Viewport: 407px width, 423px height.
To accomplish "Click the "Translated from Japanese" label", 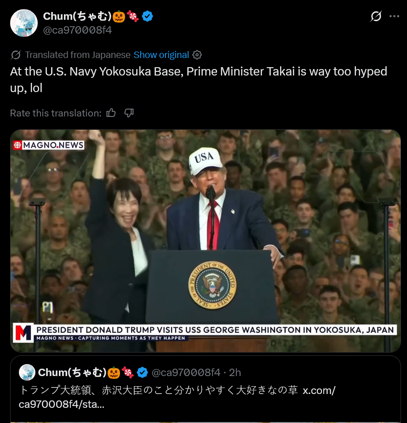I will pos(78,55).
